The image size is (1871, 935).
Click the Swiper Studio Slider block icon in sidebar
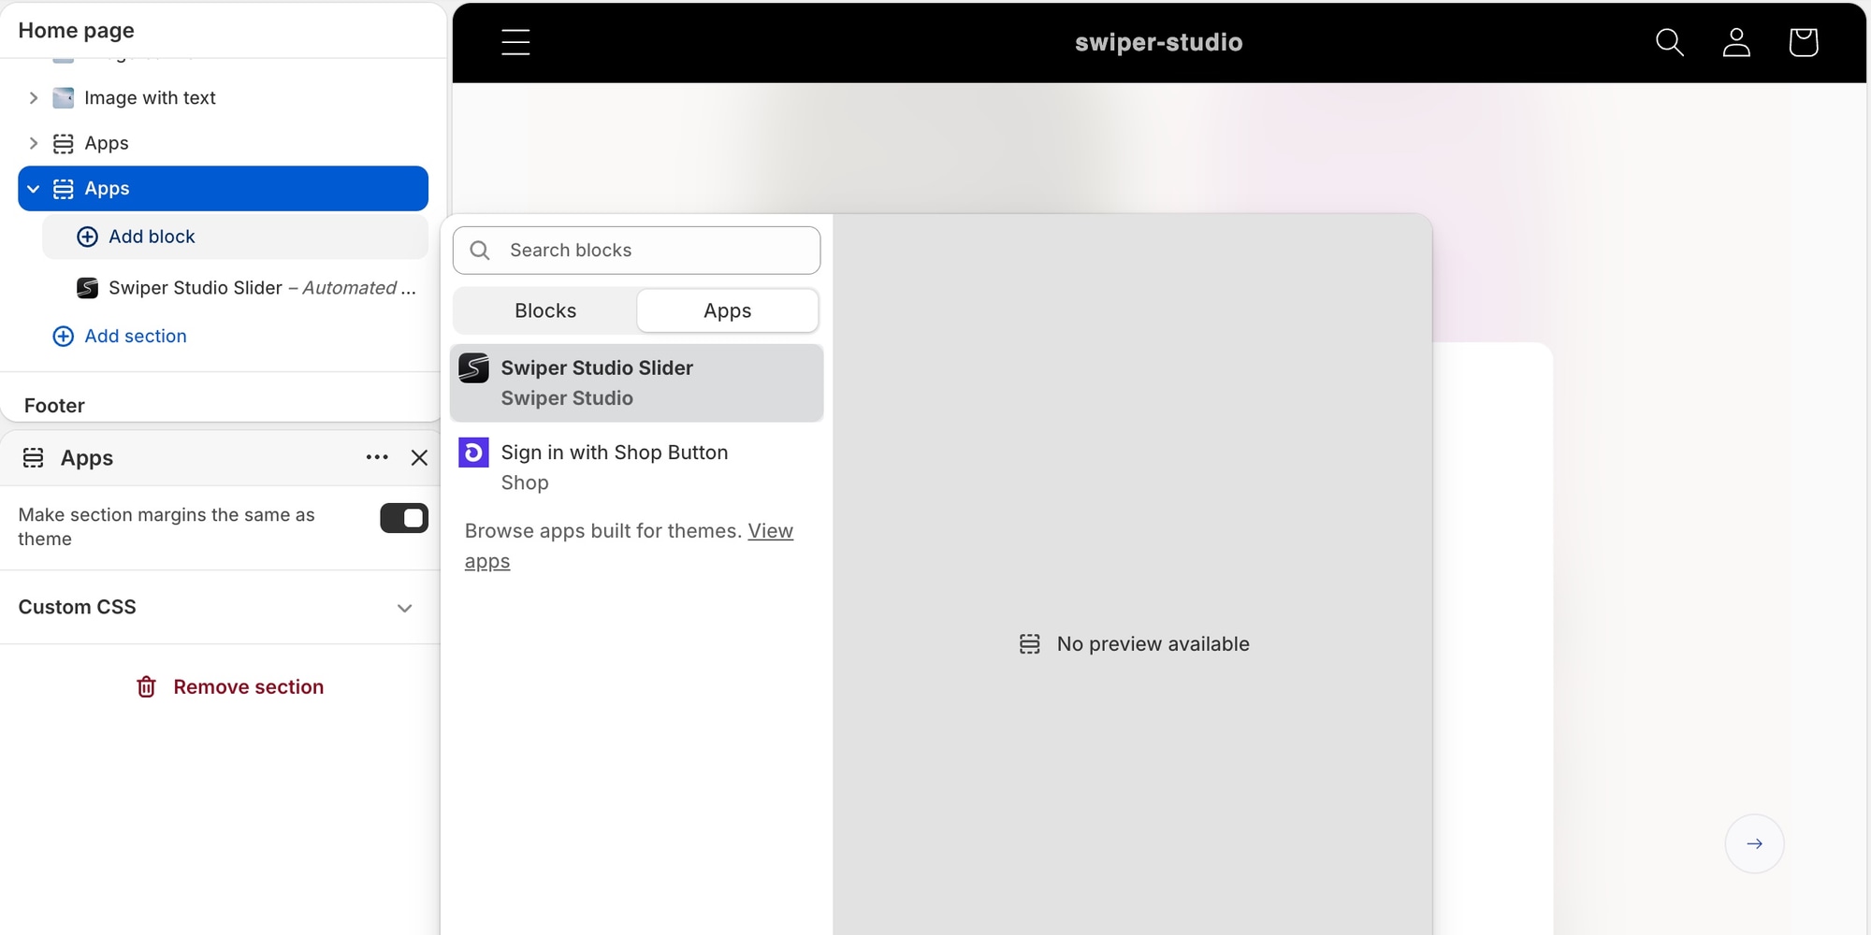coord(87,288)
